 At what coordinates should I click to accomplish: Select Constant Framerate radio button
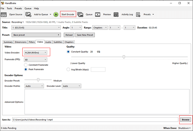[x=26, y=65]
